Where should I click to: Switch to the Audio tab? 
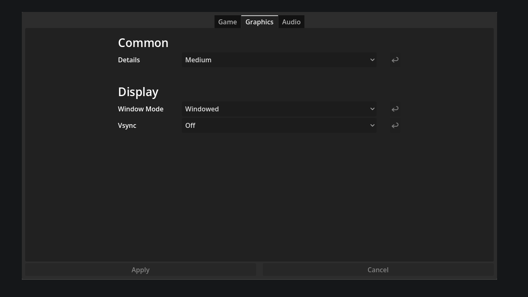coord(291,22)
